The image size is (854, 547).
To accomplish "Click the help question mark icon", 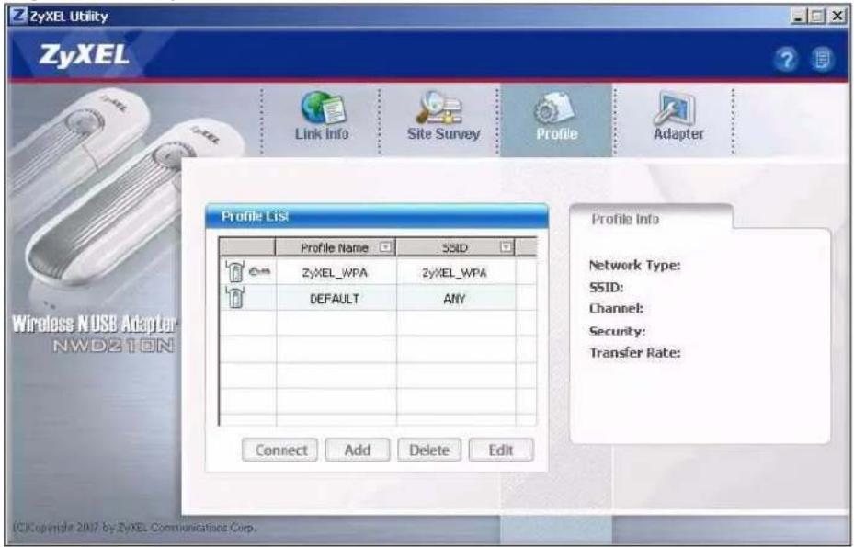I will (786, 59).
